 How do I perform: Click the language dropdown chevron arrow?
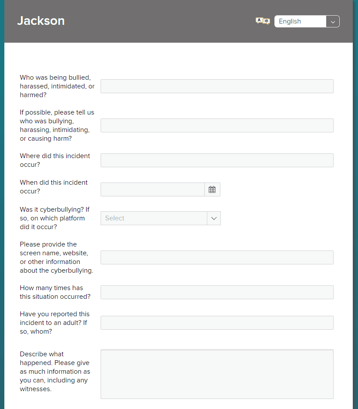(333, 21)
